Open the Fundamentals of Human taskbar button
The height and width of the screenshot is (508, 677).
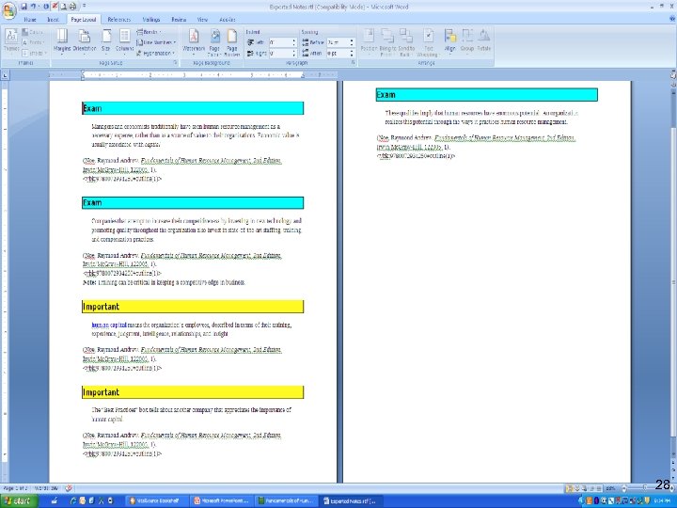(285, 501)
